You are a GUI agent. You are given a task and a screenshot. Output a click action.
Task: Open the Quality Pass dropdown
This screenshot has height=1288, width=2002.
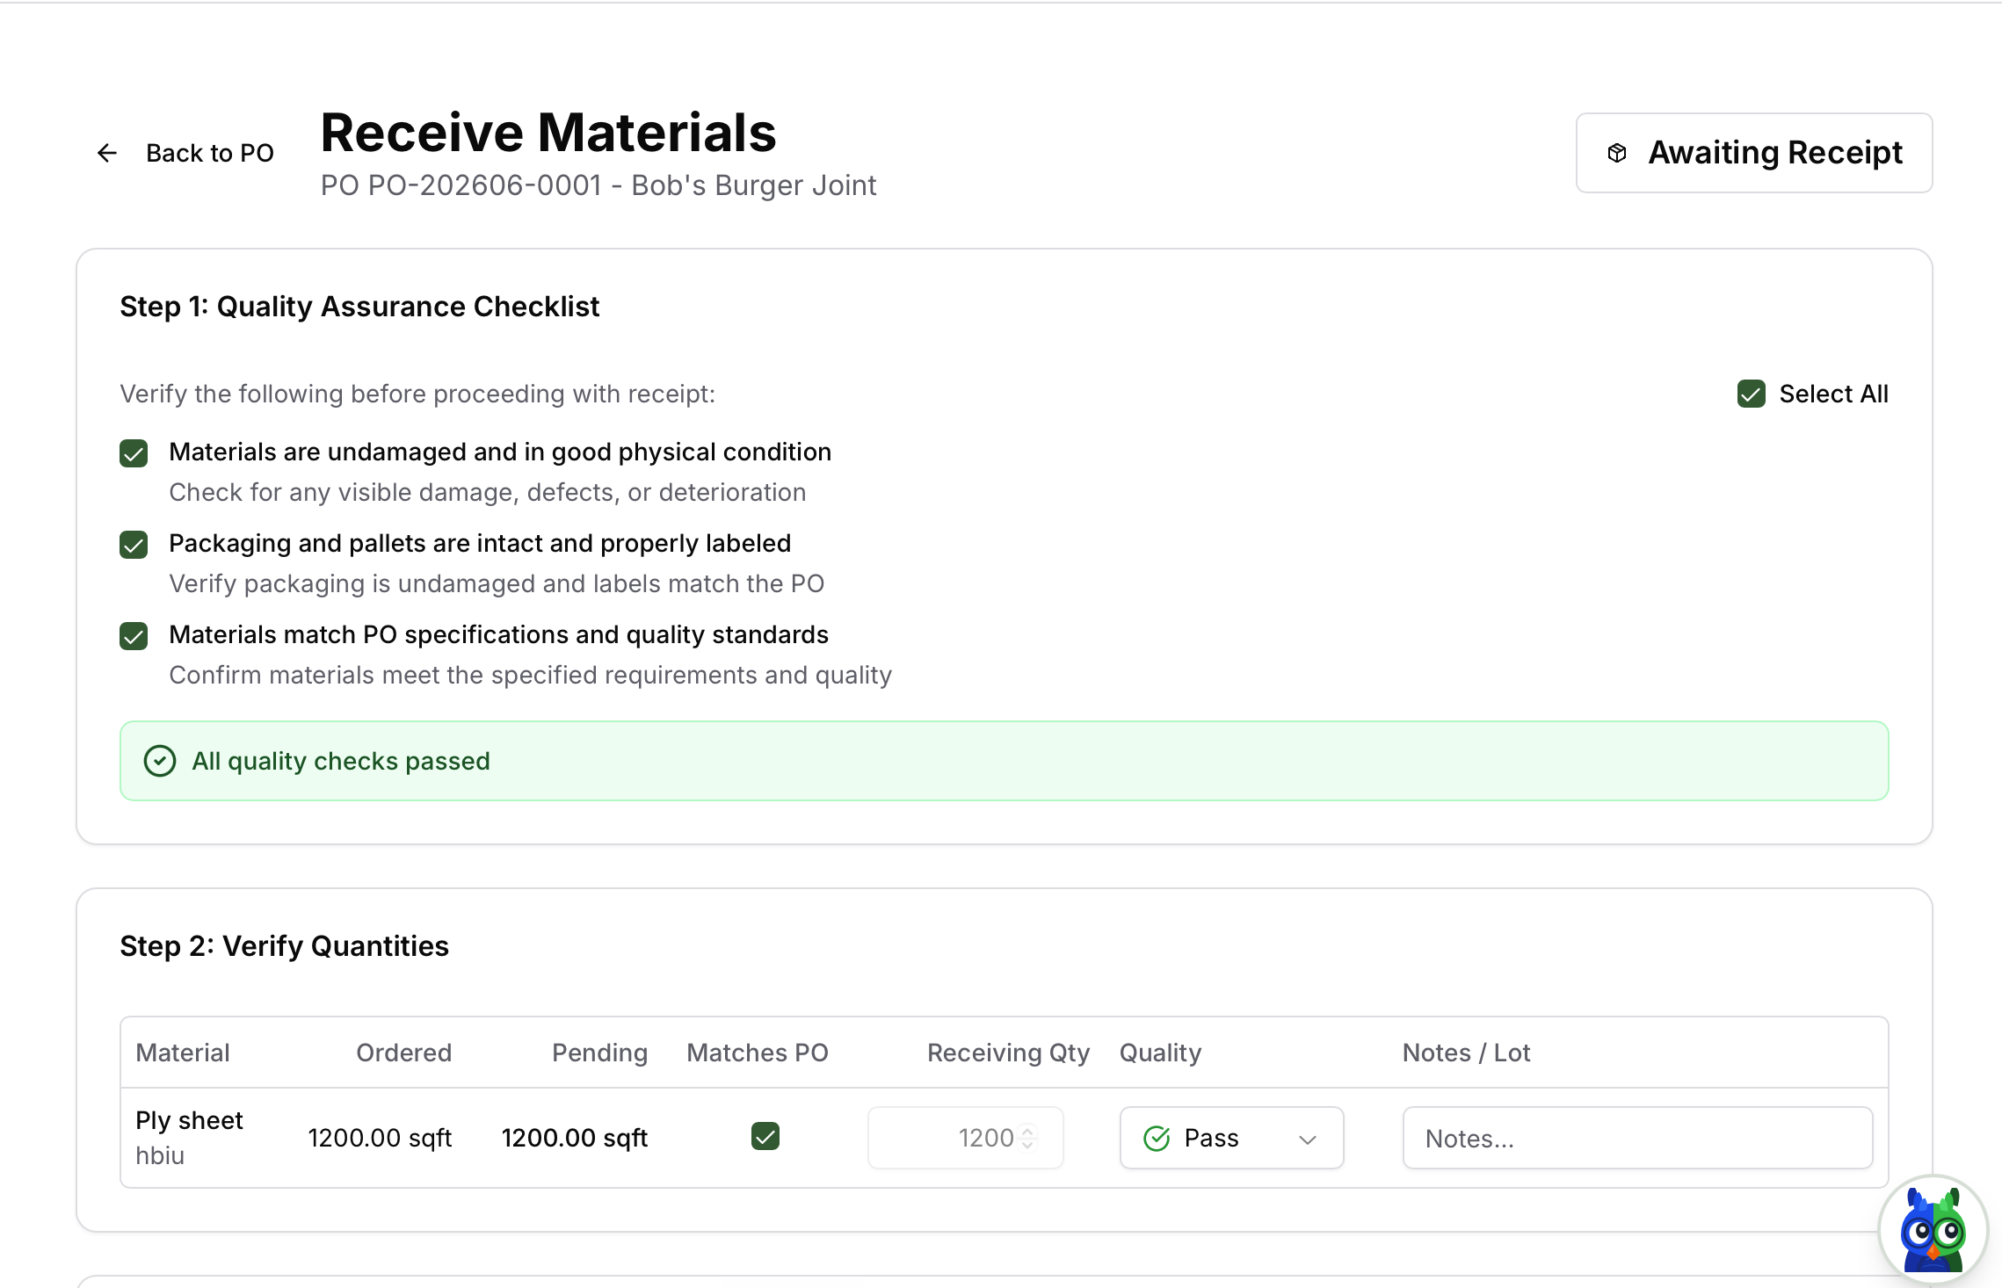(x=1231, y=1138)
